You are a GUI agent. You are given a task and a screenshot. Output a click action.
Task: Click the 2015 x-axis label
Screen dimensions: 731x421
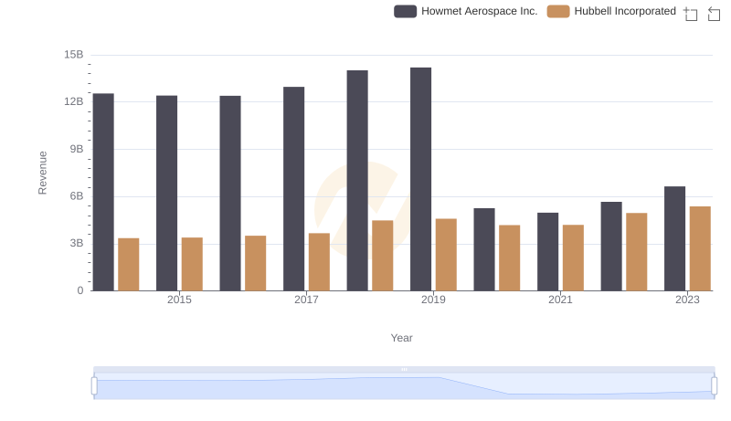[179, 300]
